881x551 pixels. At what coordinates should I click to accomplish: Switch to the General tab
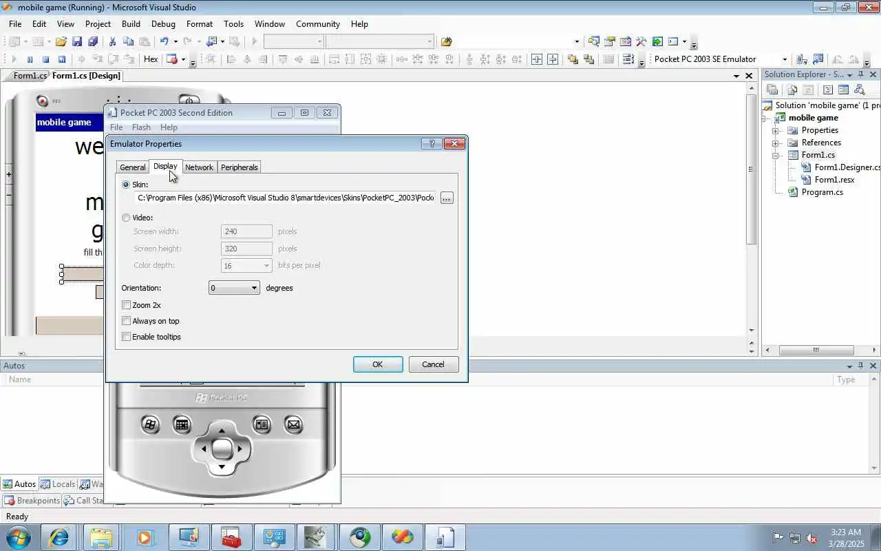pyautogui.click(x=132, y=167)
